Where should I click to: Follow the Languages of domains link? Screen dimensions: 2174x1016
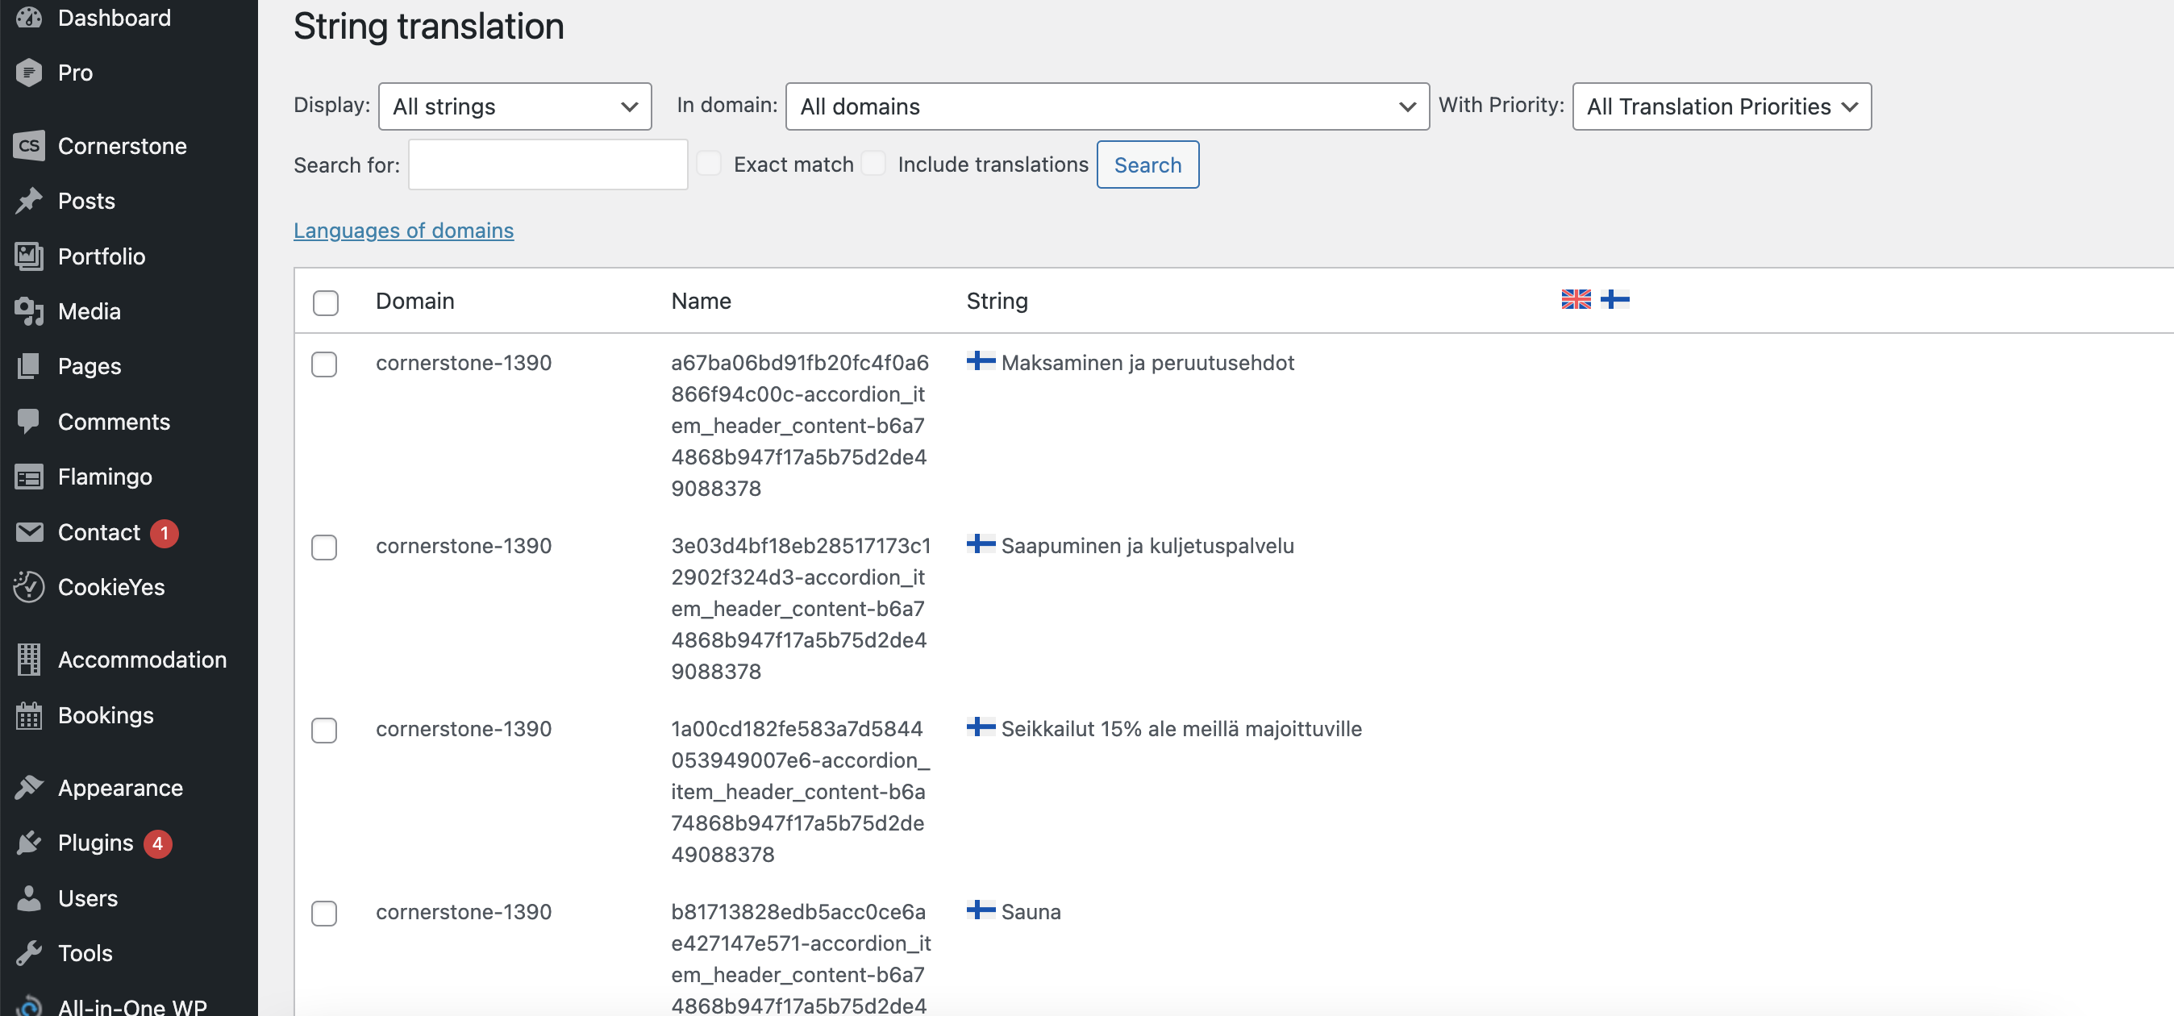402,231
